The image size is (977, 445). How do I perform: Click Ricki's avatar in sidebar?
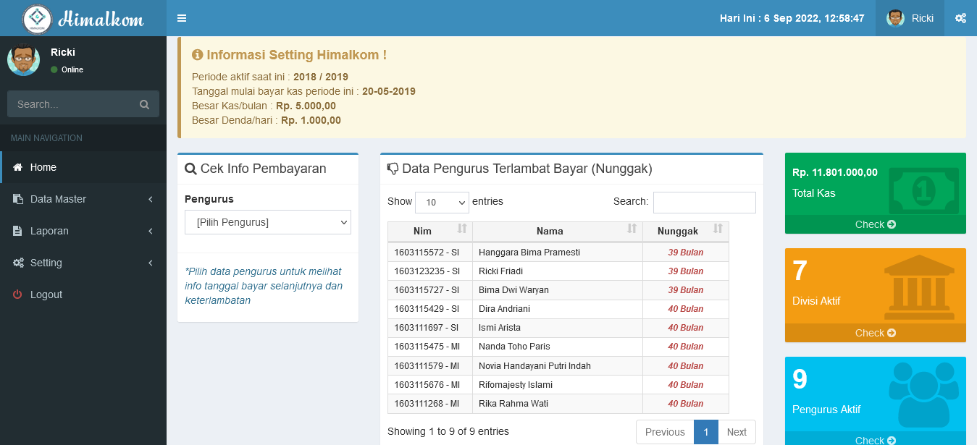coord(24,60)
